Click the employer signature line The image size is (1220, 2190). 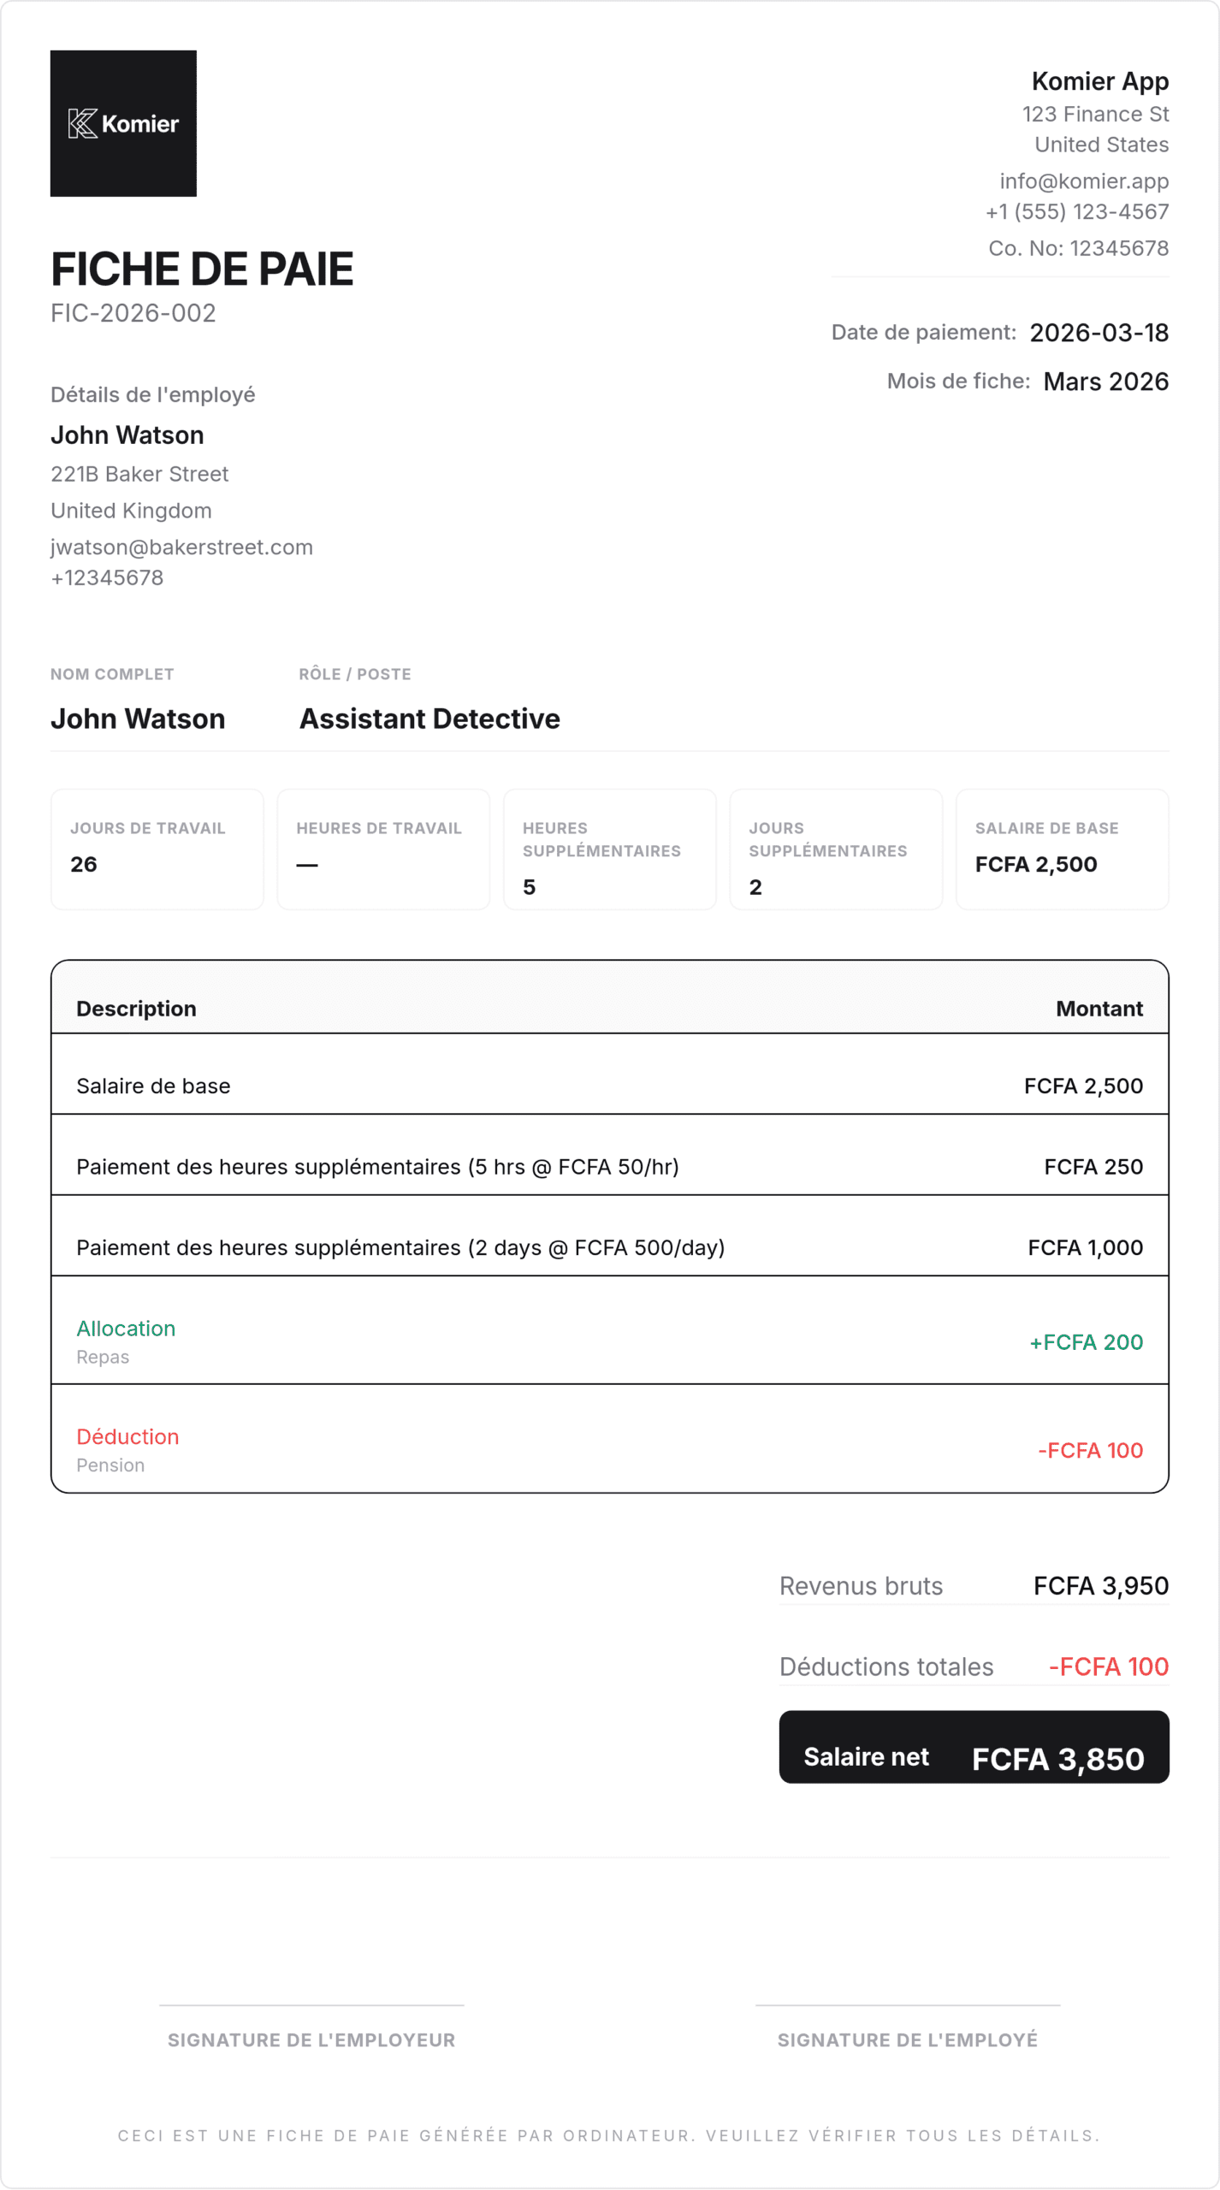(311, 2005)
